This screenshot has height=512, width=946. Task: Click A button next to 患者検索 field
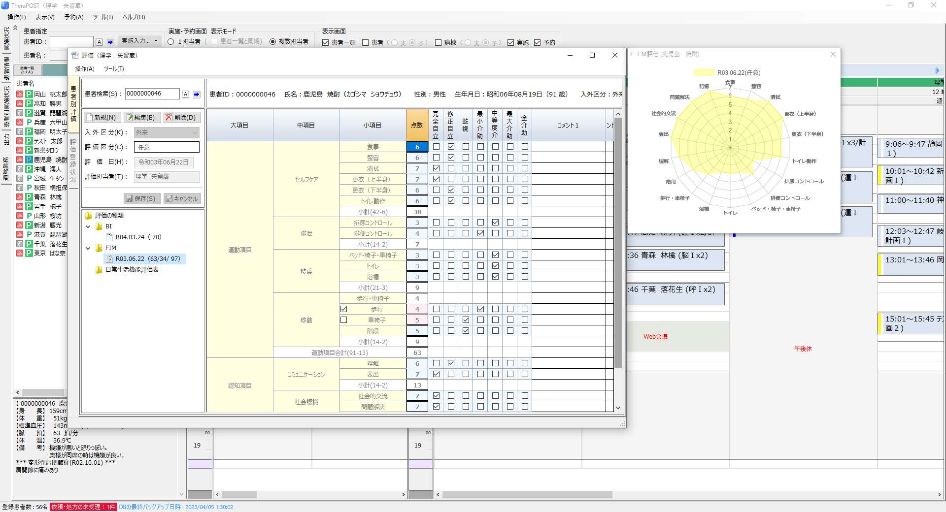tap(186, 94)
